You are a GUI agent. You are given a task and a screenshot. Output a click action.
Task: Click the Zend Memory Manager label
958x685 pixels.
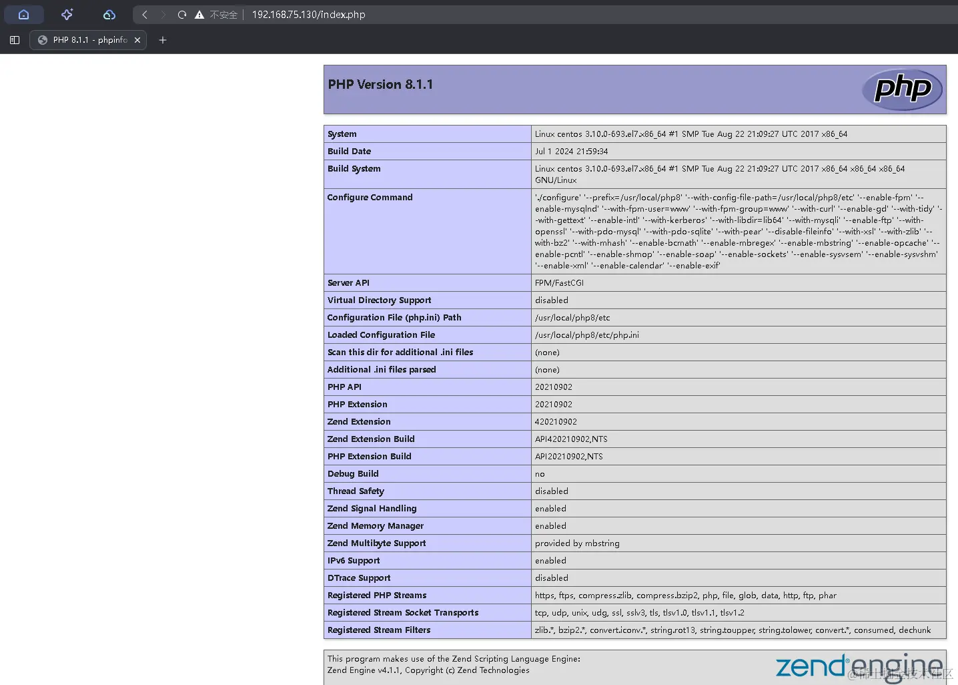coord(376,525)
